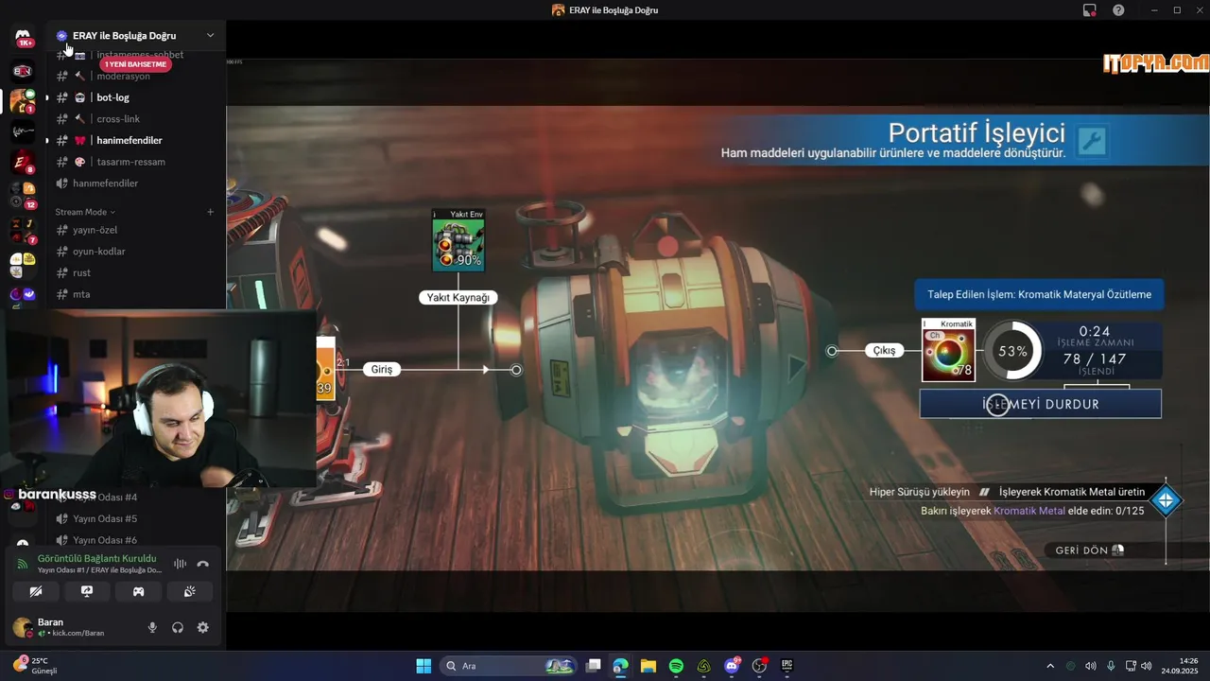This screenshot has width=1210, height=681.
Task: Turn on camera in voice panel
Action: point(36,592)
